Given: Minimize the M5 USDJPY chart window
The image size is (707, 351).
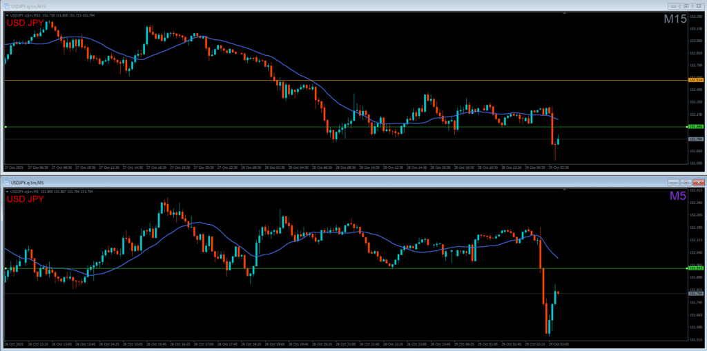Looking at the screenshot, I should (672, 181).
